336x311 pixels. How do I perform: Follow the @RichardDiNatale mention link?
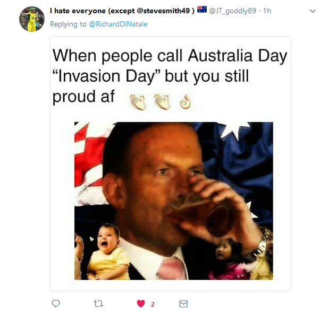coord(118,24)
